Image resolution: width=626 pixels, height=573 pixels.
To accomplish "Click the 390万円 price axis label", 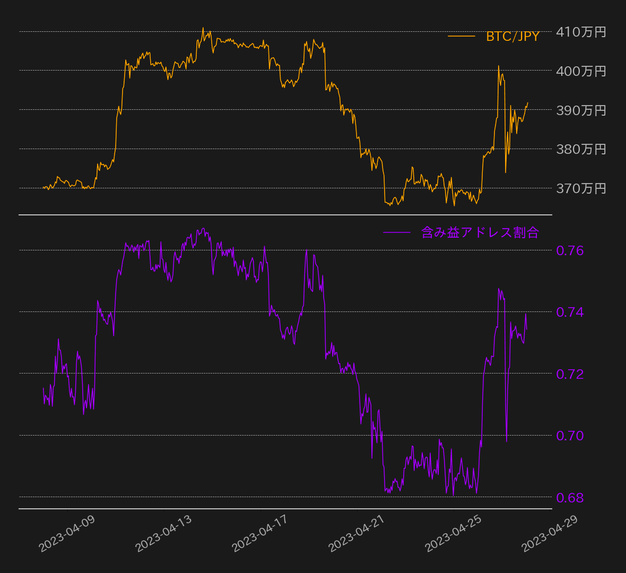I will pos(581,110).
